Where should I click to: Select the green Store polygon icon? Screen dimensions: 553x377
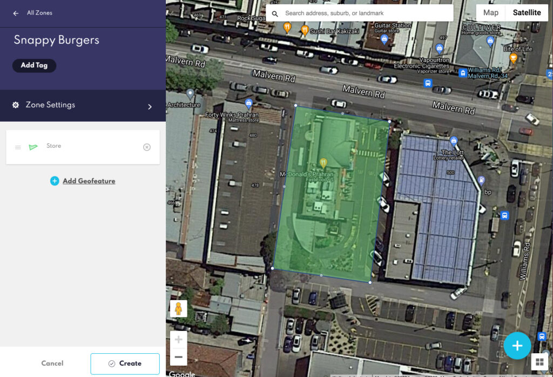point(33,147)
